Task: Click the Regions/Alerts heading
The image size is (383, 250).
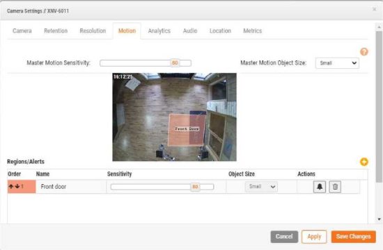Action: click(26, 162)
